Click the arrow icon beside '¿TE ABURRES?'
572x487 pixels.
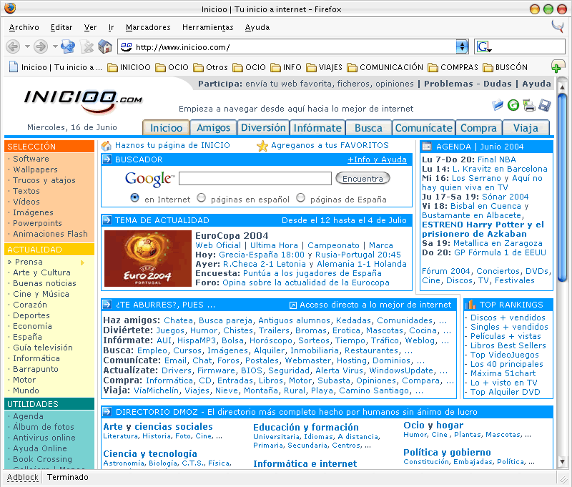(x=107, y=304)
